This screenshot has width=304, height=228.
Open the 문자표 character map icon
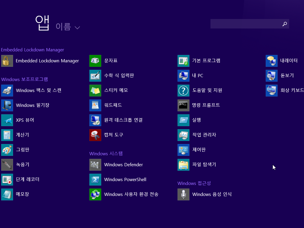(x=95, y=61)
